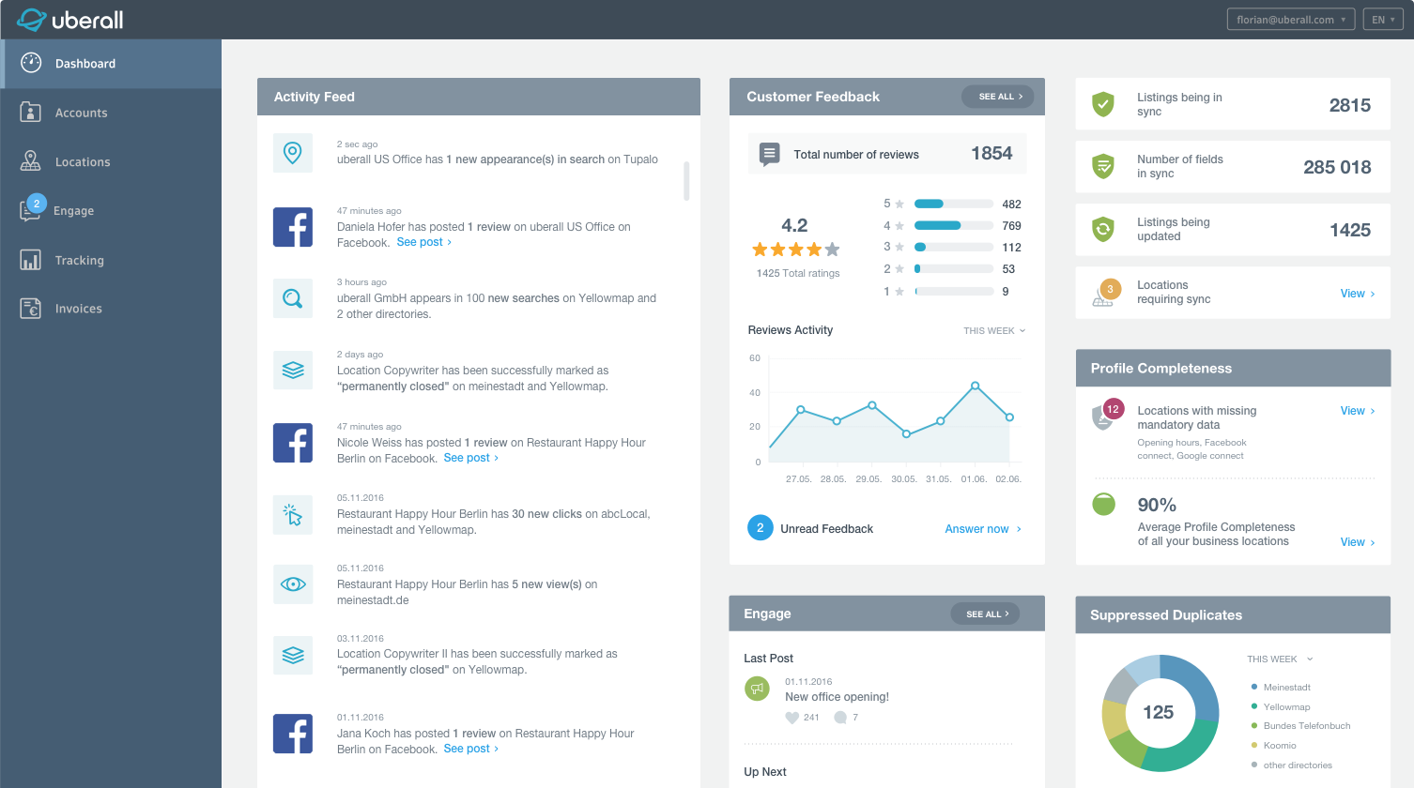This screenshot has height=788, width=1414.
Task: Click the eye views icon in Activity Feed
Action: 293,584
